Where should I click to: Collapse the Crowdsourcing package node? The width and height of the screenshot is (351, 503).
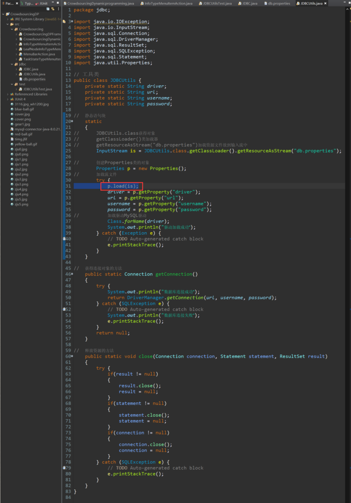pyautogui.click(x=12, y=29)
